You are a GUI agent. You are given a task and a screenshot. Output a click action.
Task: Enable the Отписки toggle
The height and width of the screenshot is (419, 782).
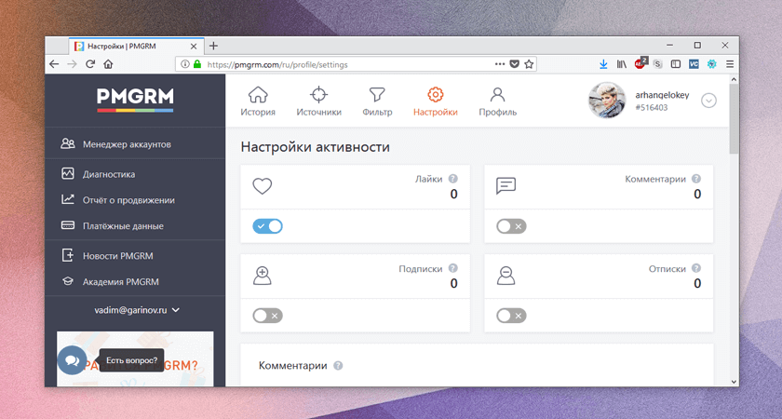[511, 316]
